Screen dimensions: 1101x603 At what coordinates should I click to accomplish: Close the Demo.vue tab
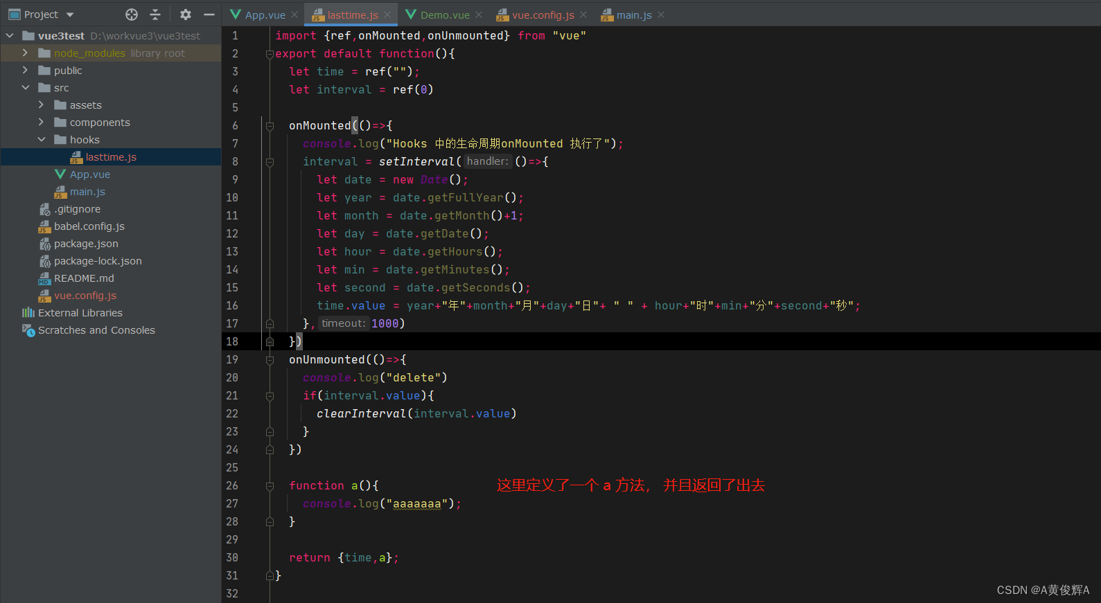click(x=479, y=15)
